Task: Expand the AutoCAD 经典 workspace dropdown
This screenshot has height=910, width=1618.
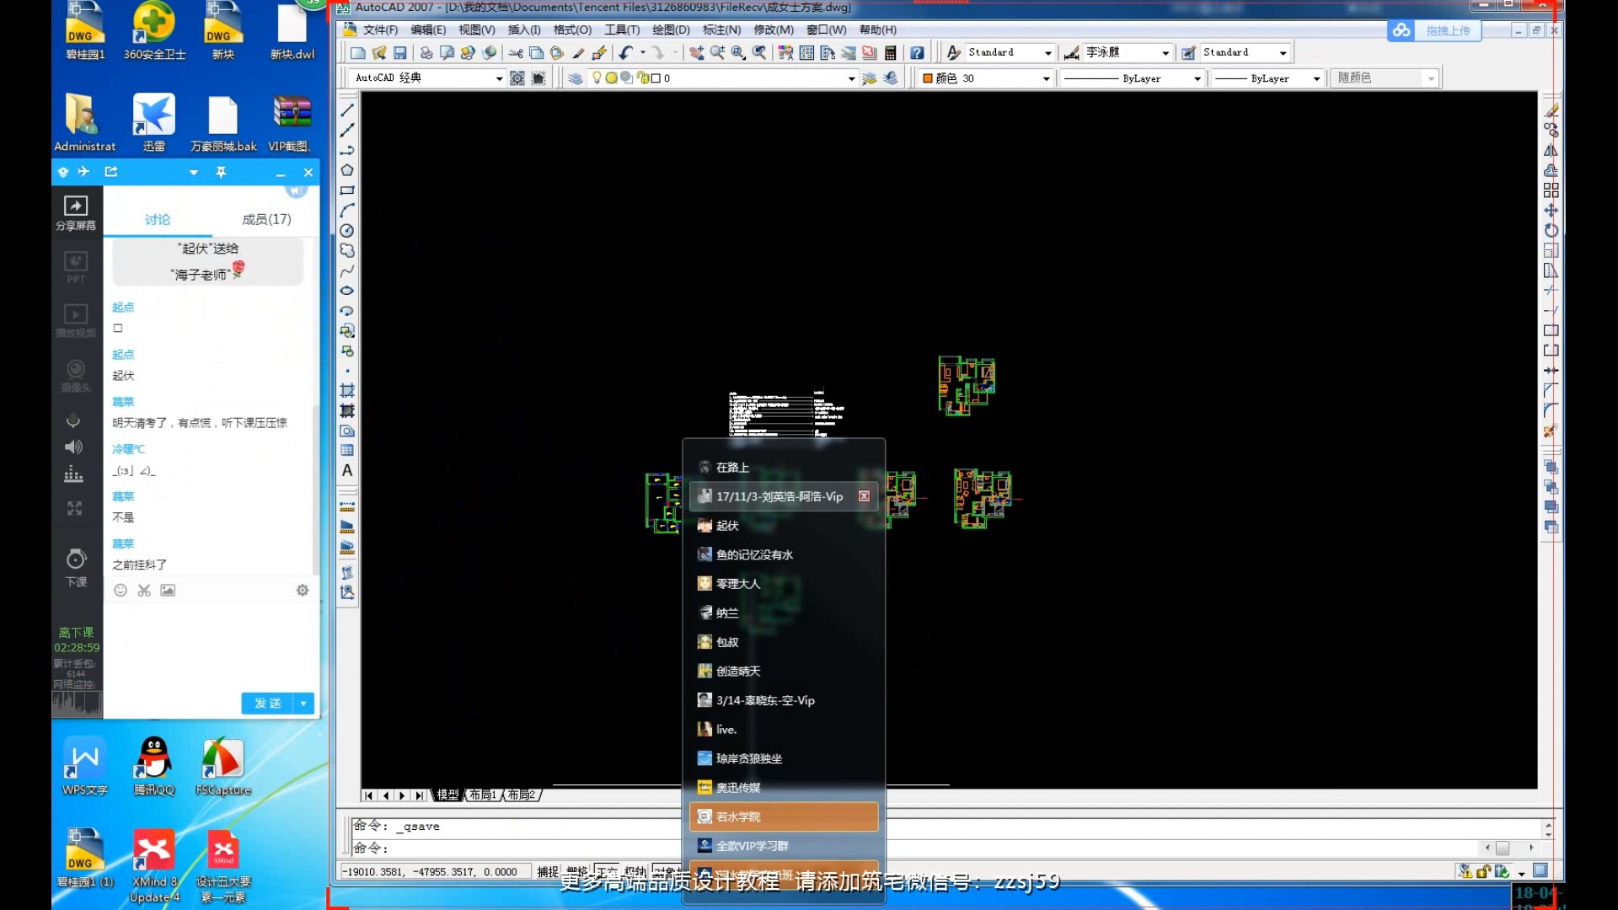Action: [499, 78]
